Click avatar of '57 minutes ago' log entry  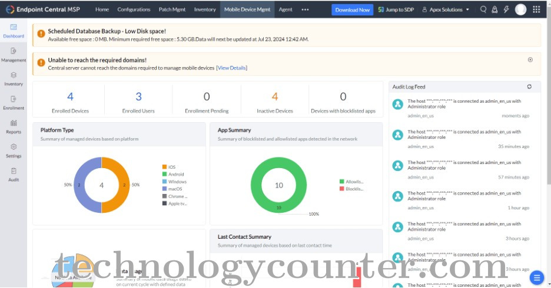[x=398, y=166]
